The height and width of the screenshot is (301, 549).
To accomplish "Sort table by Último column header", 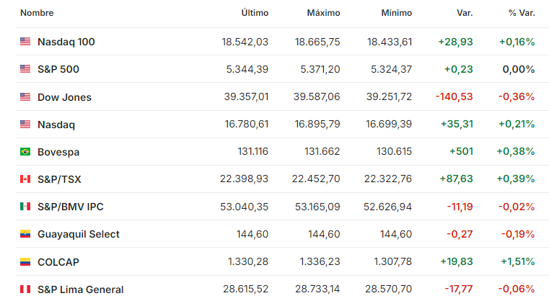I will [255, 13].
